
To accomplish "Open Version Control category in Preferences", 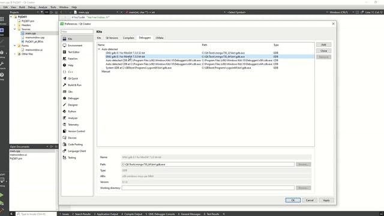I will 77,131.
